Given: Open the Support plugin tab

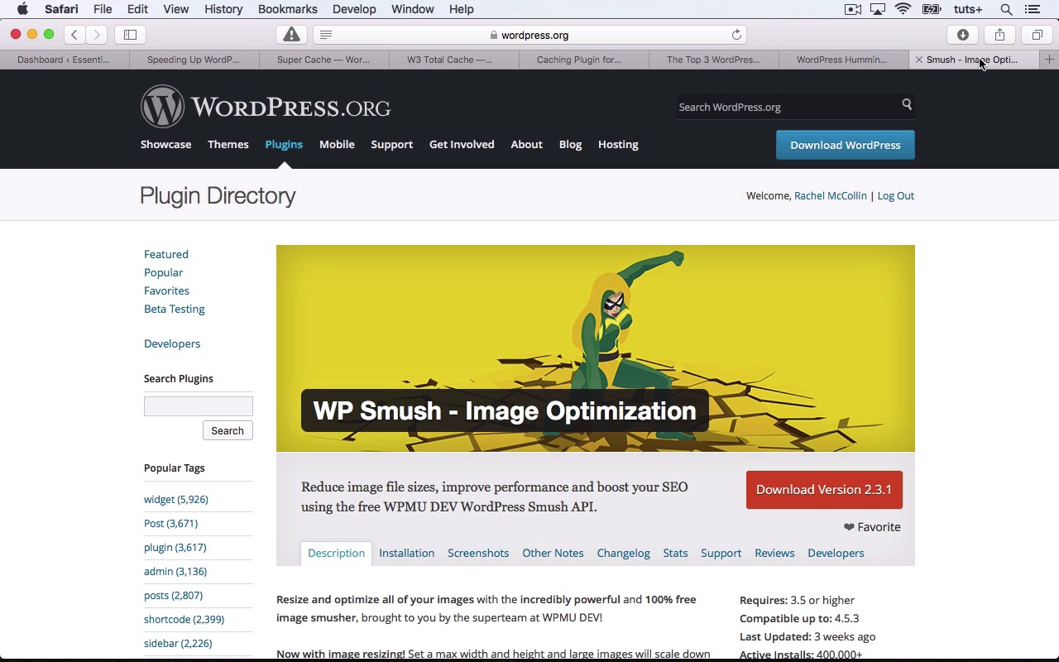Looking at the screenshot, I should click(x=721, y=553).
